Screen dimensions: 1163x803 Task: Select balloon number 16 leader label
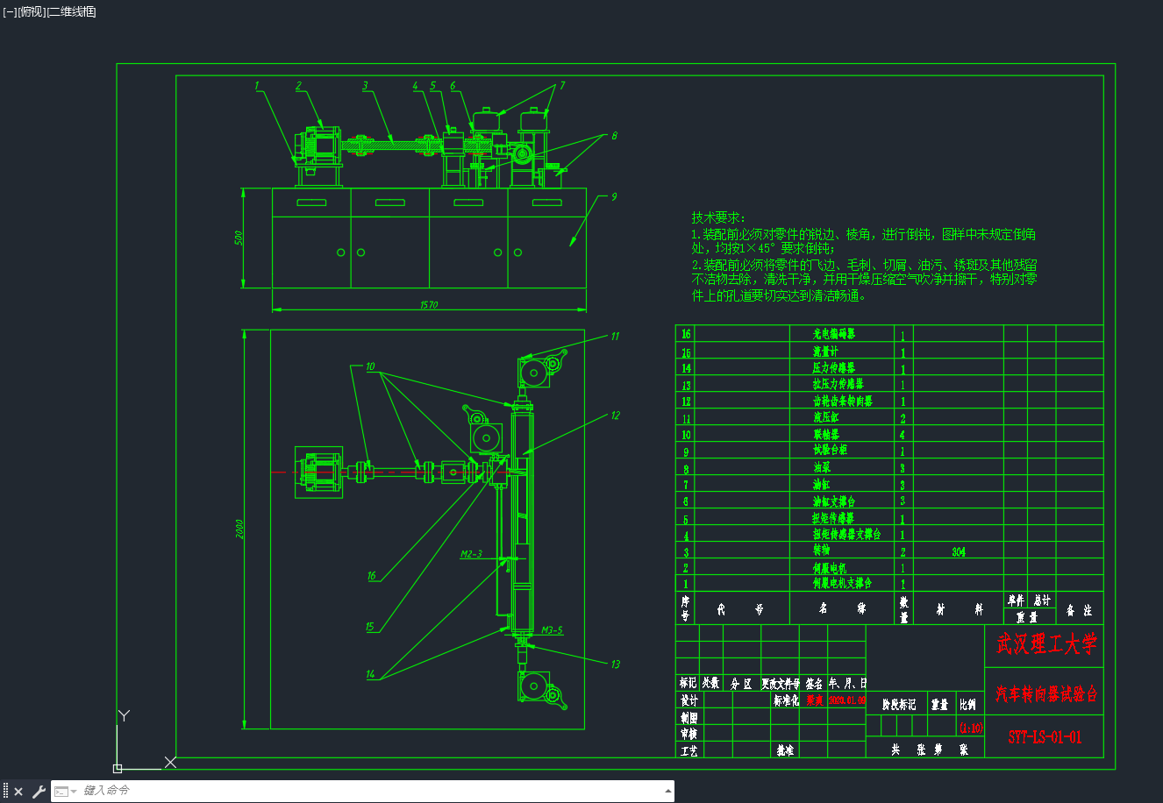point(371,576)
